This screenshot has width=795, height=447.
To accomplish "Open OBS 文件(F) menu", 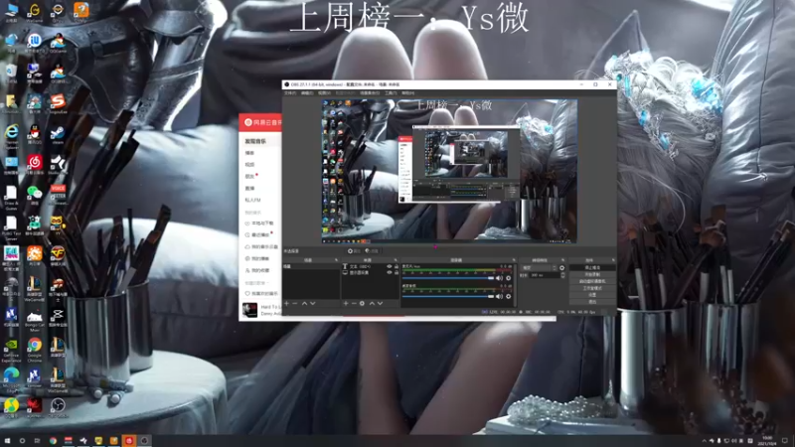I will tap(290, 93).
